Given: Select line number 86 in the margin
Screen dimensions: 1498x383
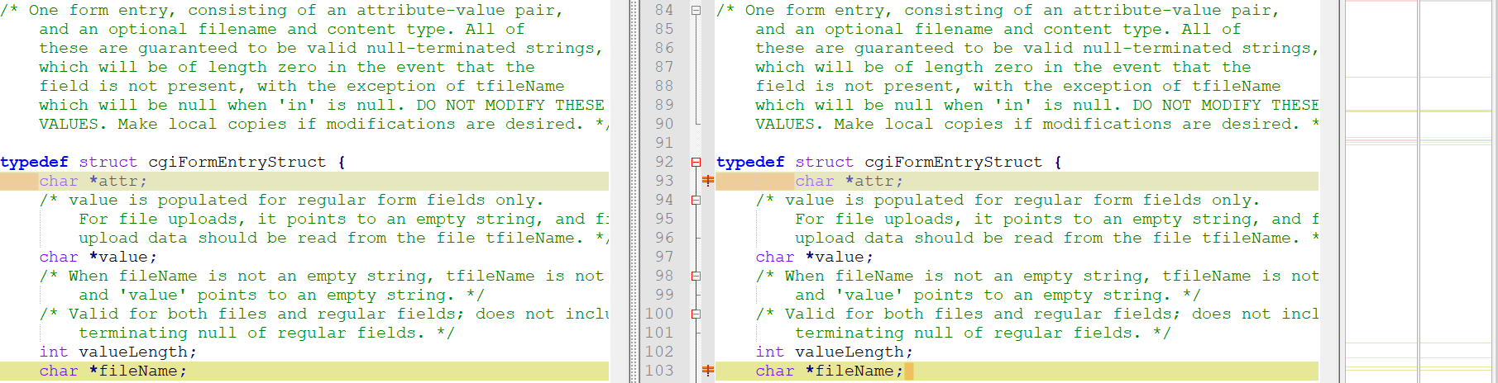Looking at the screenshot, I should point(664,48).
